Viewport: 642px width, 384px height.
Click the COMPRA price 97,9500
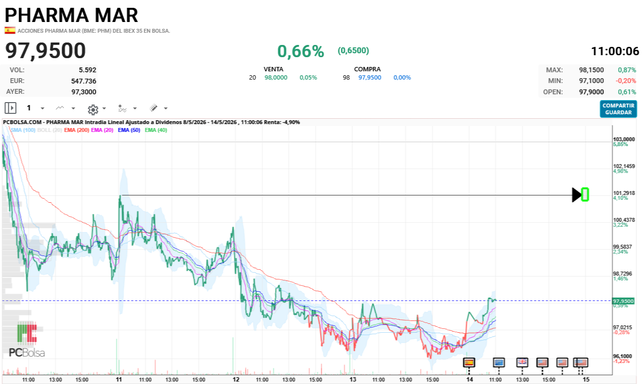(370, 77)
